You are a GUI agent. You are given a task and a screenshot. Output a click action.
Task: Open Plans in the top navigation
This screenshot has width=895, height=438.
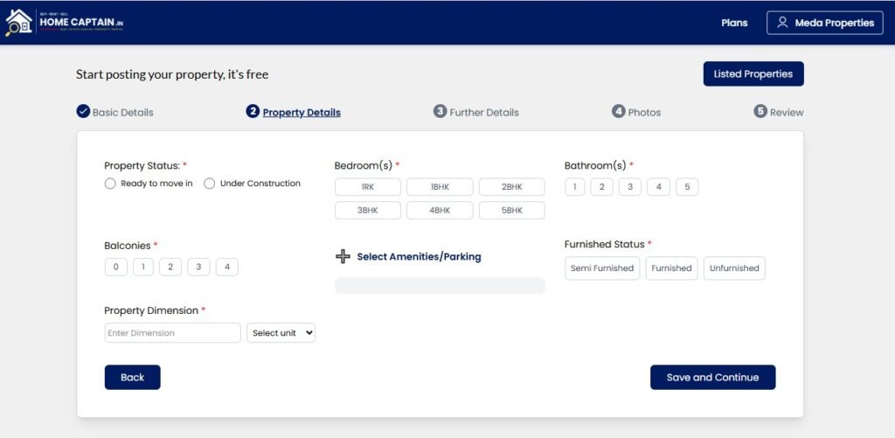(734, 23)
